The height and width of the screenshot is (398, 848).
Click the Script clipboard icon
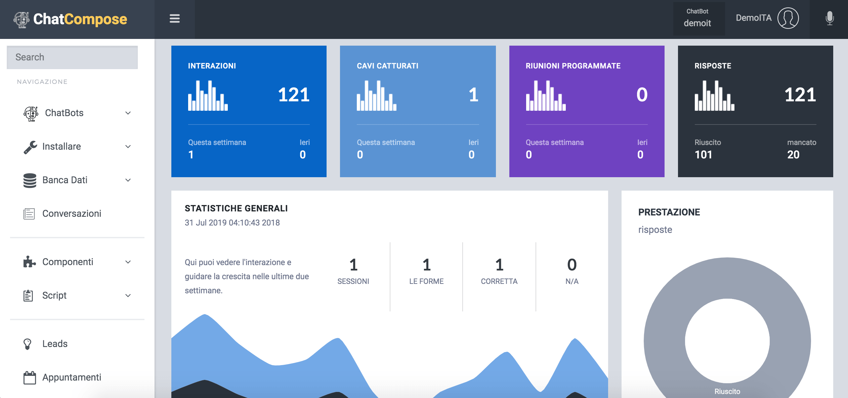click(x=28, y=296)
